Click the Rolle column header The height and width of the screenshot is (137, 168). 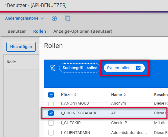pyautogui.click(x=11, y=62)
